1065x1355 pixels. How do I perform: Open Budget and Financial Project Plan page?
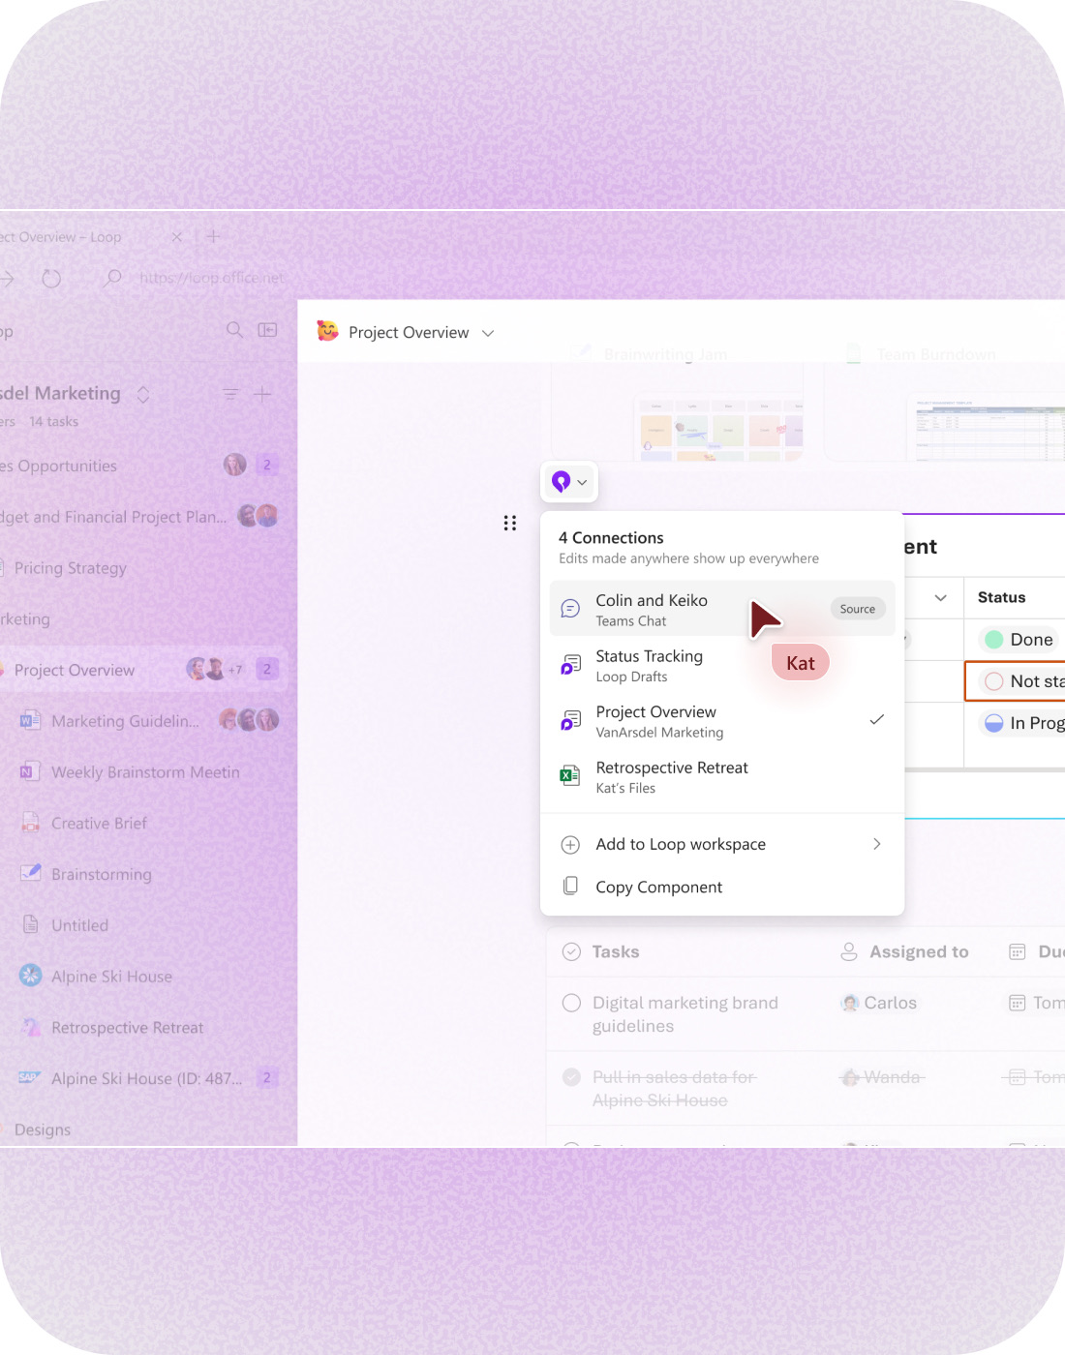pyautogui.click(x=140, y=517)
